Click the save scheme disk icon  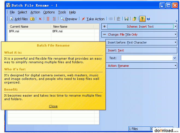pos(126,19)
